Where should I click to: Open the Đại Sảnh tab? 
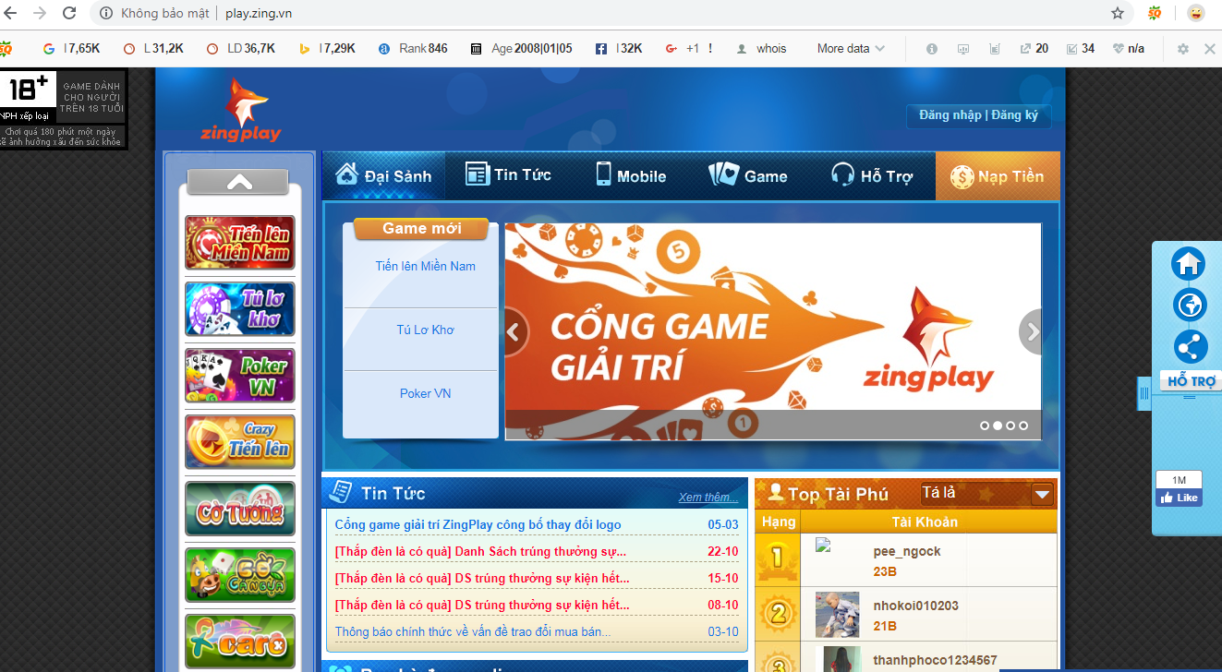[383, 175]
